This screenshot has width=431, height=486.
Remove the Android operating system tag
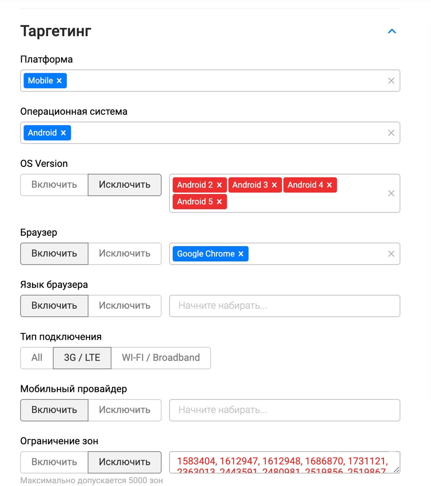64,133
